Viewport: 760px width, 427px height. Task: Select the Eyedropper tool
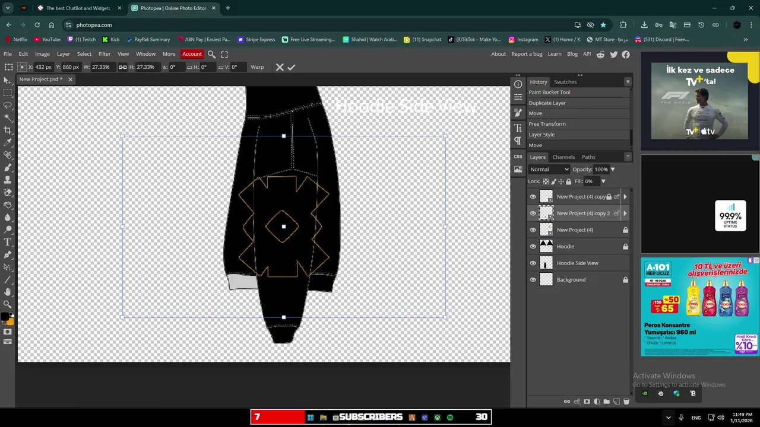(8, 143)
